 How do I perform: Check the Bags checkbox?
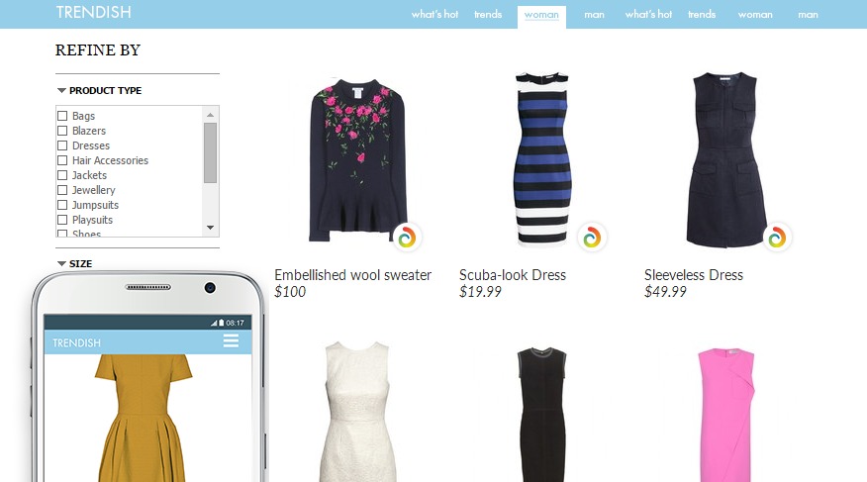click(x=62, y=116)
